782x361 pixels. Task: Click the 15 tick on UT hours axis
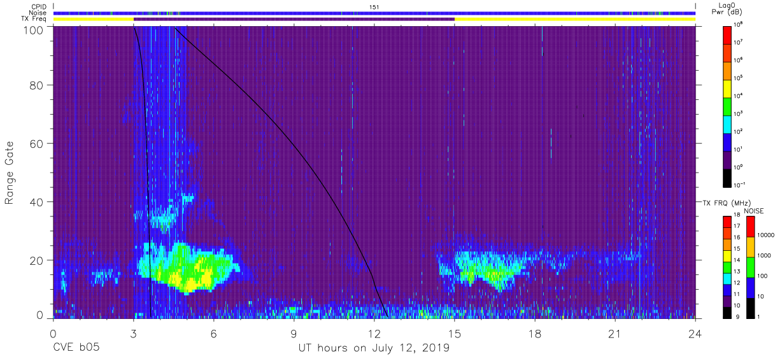click(455, 333)
